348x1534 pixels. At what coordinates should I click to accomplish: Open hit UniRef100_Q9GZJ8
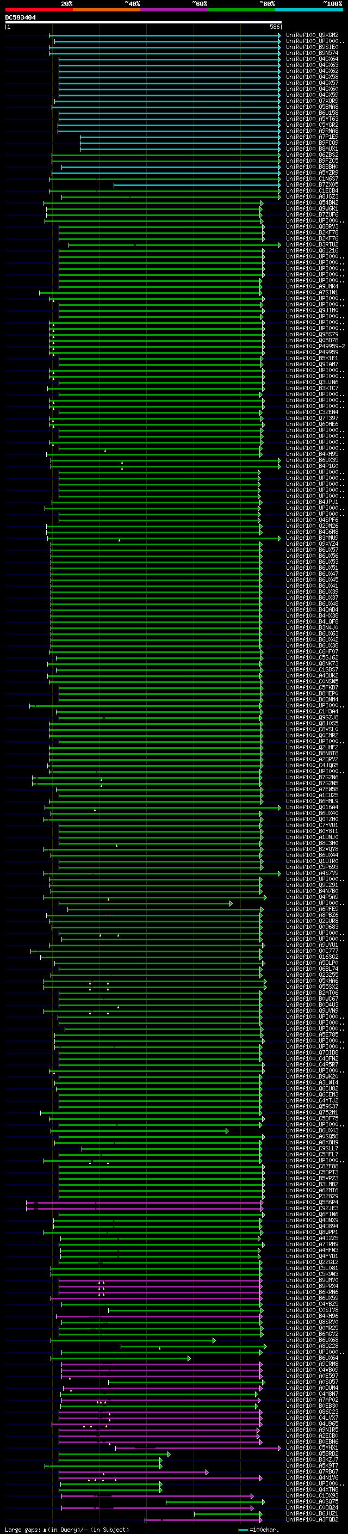tap(312, 717)
